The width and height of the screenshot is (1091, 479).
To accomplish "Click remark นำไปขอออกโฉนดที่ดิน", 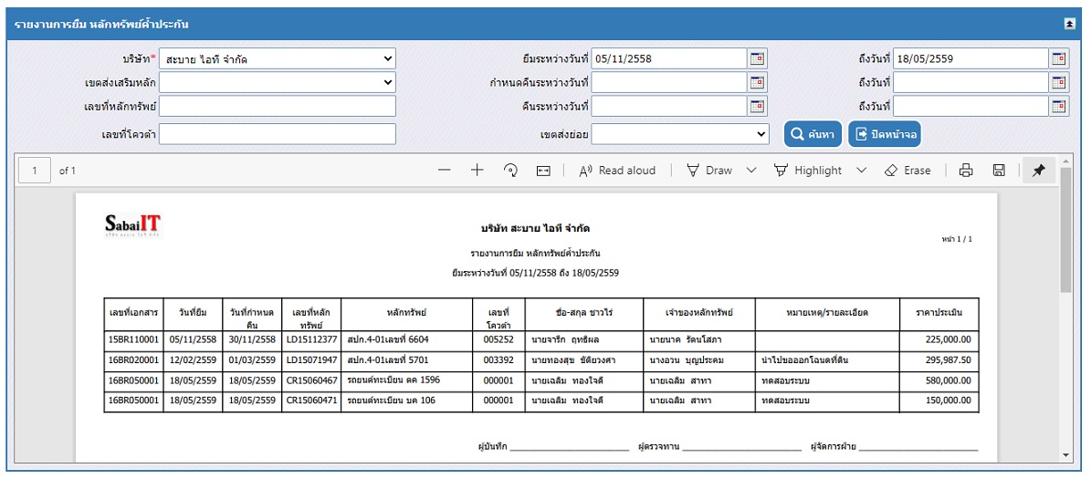I will coord(805,360).
